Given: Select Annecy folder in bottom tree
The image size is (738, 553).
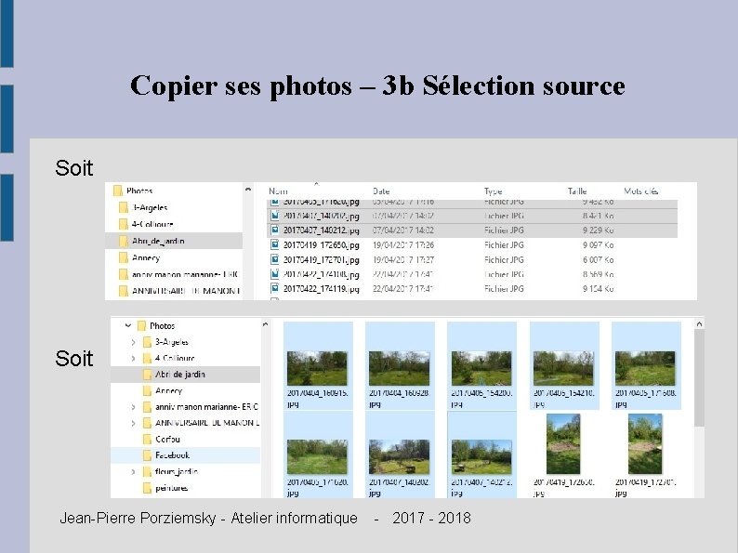Looking at the screenshot, I should tap(162, 390).
